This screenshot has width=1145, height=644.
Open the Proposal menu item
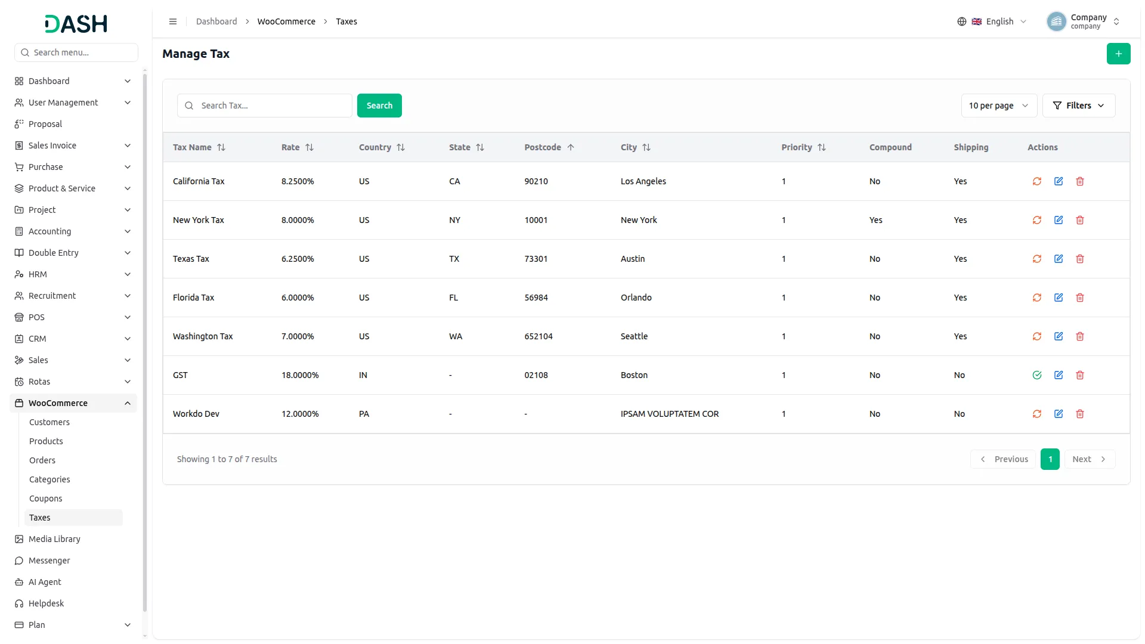click(73, 124)
